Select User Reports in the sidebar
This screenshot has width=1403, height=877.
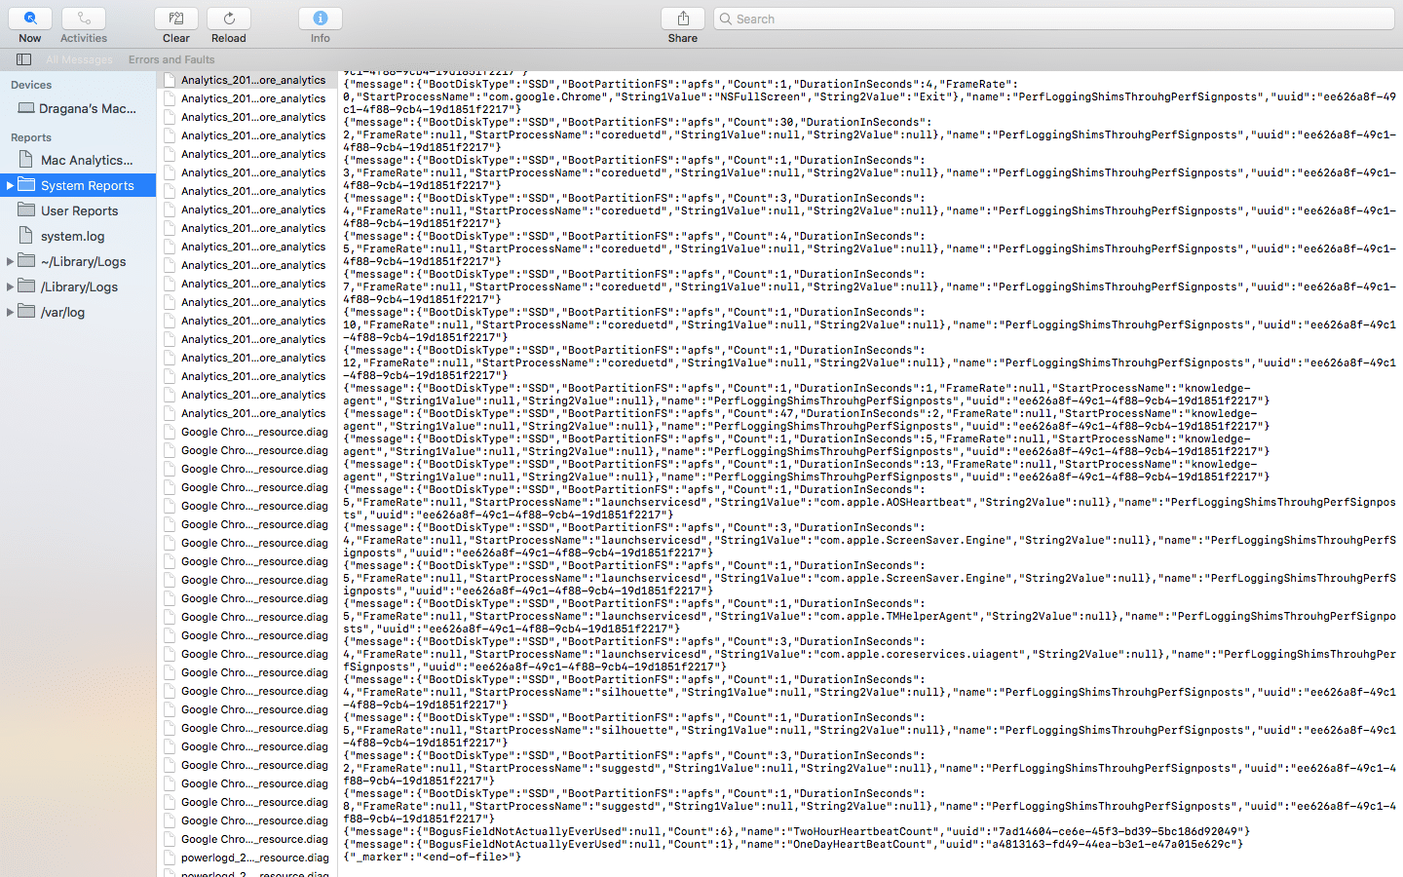79,210
